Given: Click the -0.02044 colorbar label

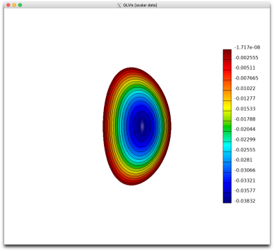Looking at the screenshot, I should 245,129.
